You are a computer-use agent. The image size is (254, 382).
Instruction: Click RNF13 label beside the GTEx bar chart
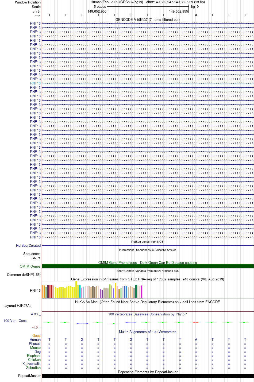coord(35,290)
